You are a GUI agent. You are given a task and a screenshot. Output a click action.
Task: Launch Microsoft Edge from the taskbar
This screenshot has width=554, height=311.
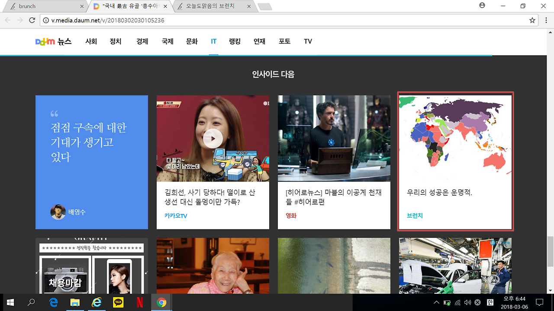(x=53, y=302)
